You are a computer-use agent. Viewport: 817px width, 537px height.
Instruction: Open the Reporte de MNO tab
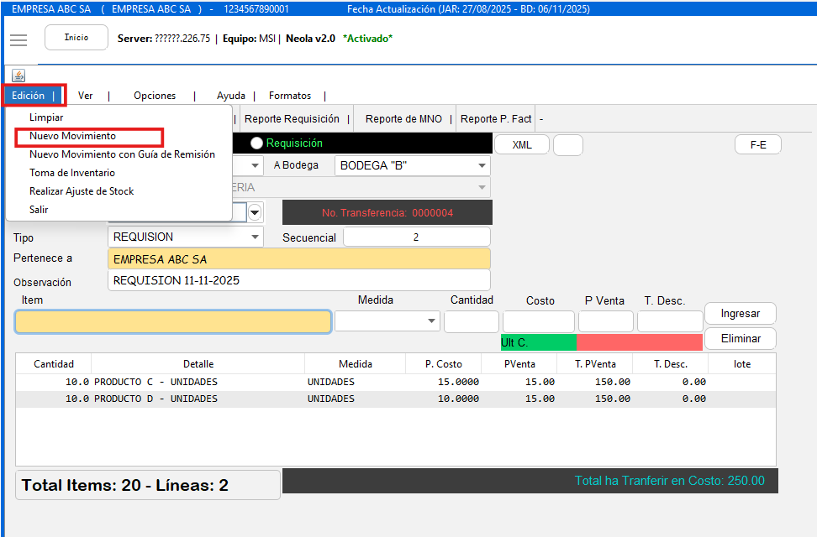pos(403,119)
